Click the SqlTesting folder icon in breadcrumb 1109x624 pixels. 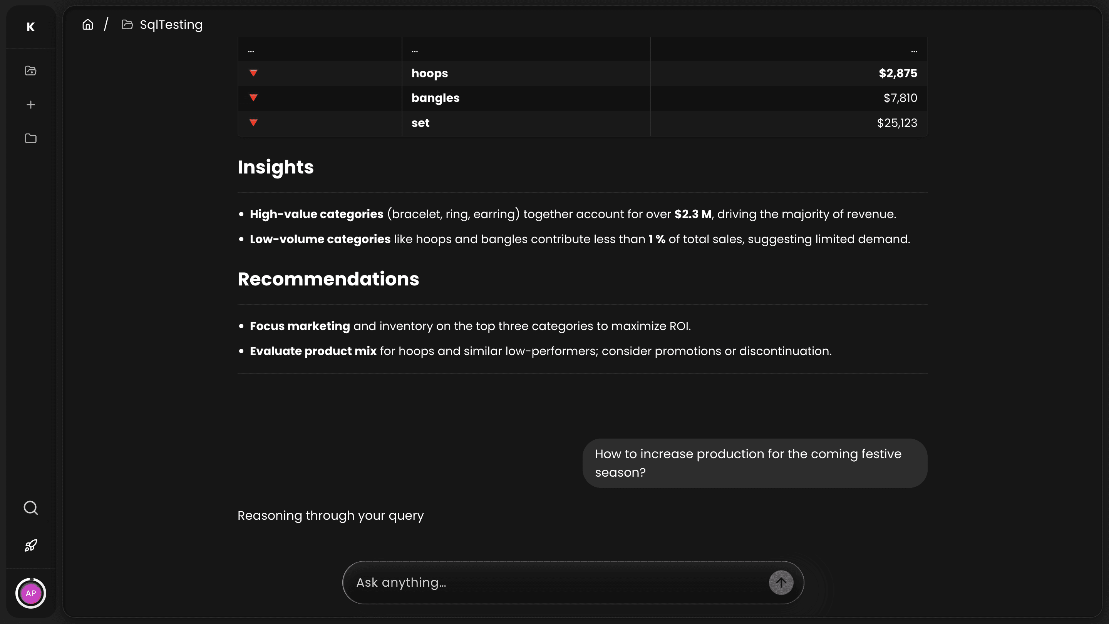click(x=127, y=25)
